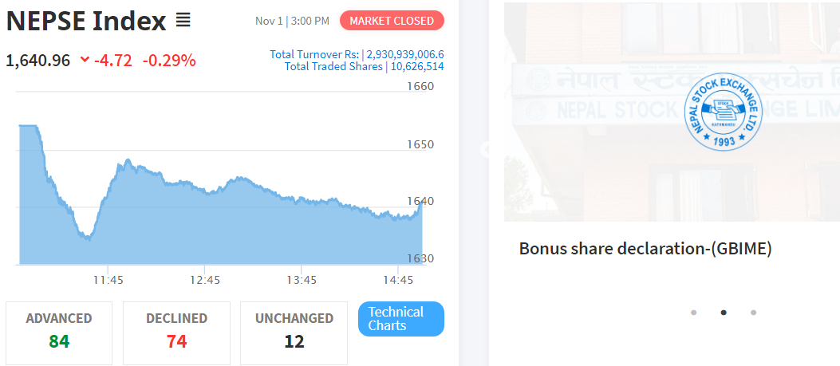
Task: Click the Nepal Stock Exchange round logo
Action: 724,114
